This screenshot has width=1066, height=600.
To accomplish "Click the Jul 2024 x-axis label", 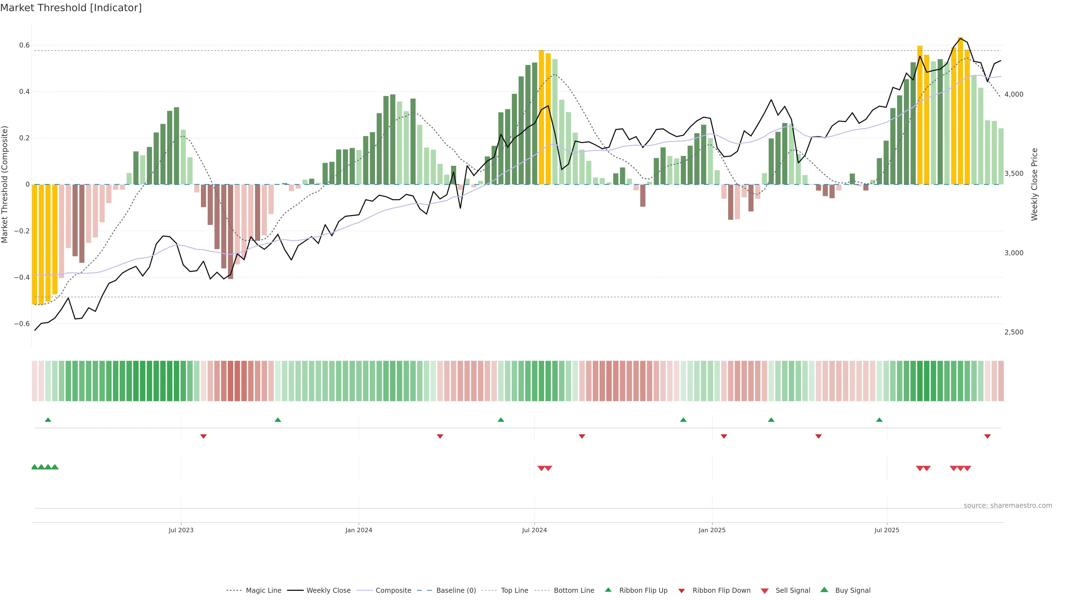I will pyautogui.click(x=534, y=530).
